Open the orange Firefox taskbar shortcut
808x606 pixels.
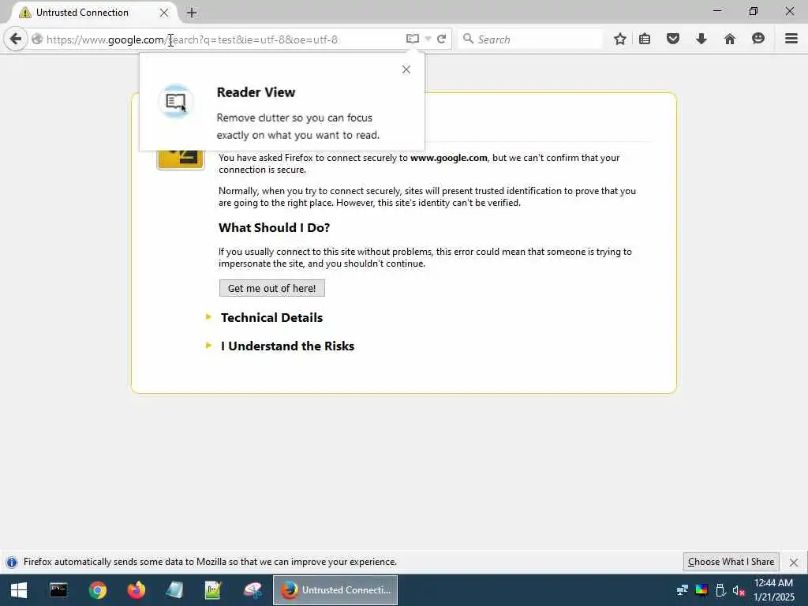click(x=136, y=590)
